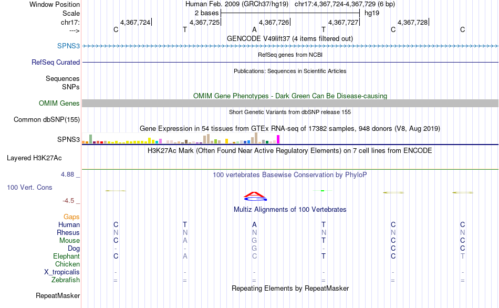Click Publications: Sequences in Scientific Articles title
This screenshot has height=308, width=499.
click(x=290, y=71)
